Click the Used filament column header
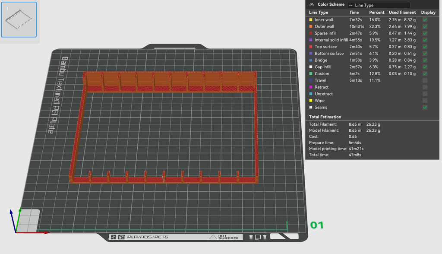 tap(402, 13)
